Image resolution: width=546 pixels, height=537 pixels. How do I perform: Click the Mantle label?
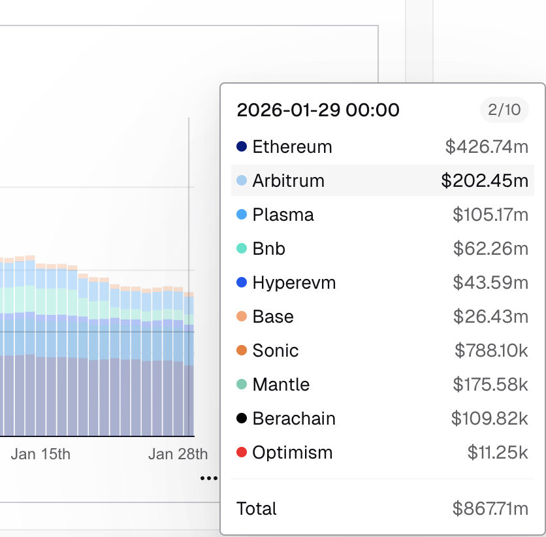point(281,385)
